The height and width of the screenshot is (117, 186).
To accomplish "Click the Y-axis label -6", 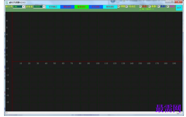I will (x=7, y=102).
